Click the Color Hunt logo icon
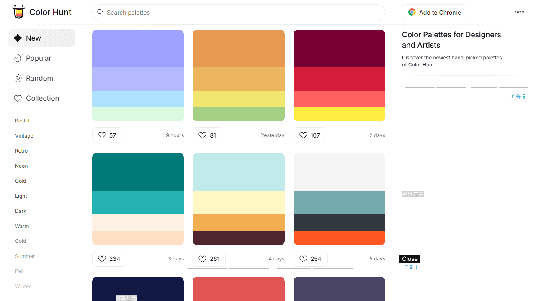 (18, 12)
